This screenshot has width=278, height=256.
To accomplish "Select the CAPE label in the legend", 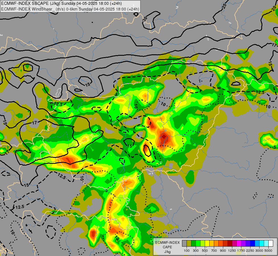I will (x=167, y=247).
